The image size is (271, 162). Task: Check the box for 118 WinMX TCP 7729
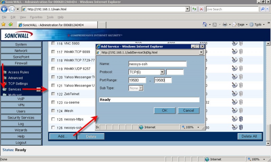[53, 60]
